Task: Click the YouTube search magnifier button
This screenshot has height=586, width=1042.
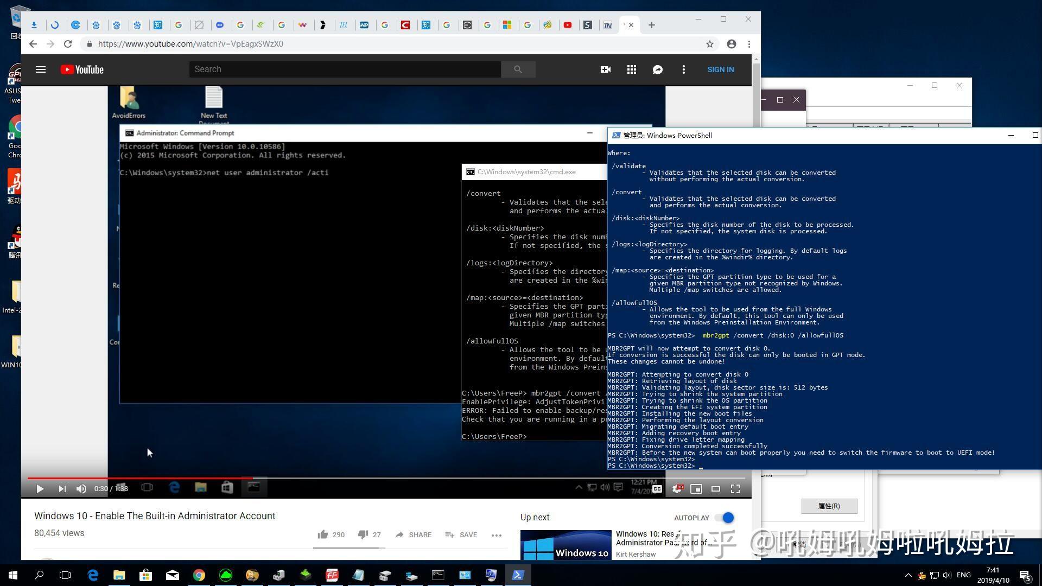Action: tap(518, 69)
